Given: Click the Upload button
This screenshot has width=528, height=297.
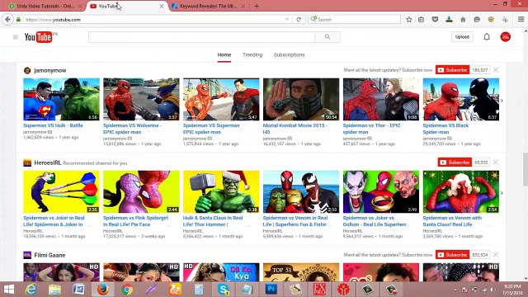Looking at the screenshot, I should [462, 36].
